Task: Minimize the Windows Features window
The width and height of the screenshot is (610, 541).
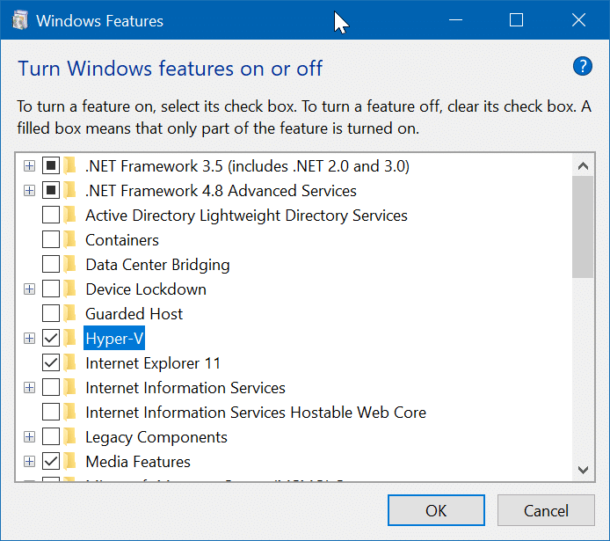Action: (x=455, y=19)
